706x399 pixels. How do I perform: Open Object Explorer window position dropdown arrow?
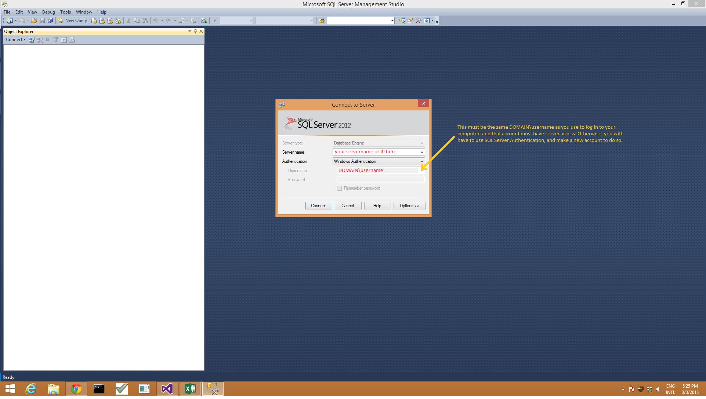pyautogui.click(x=190, y=31)
